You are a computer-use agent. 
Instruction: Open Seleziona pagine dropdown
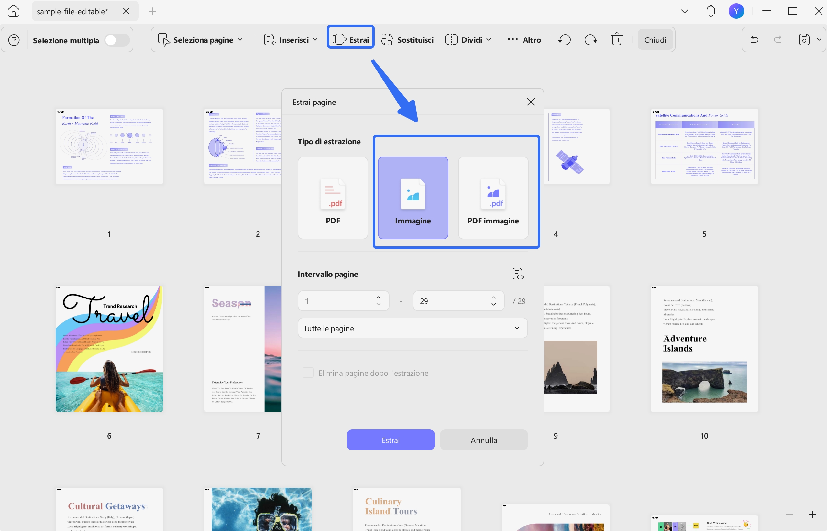click(x=200, y=40)
